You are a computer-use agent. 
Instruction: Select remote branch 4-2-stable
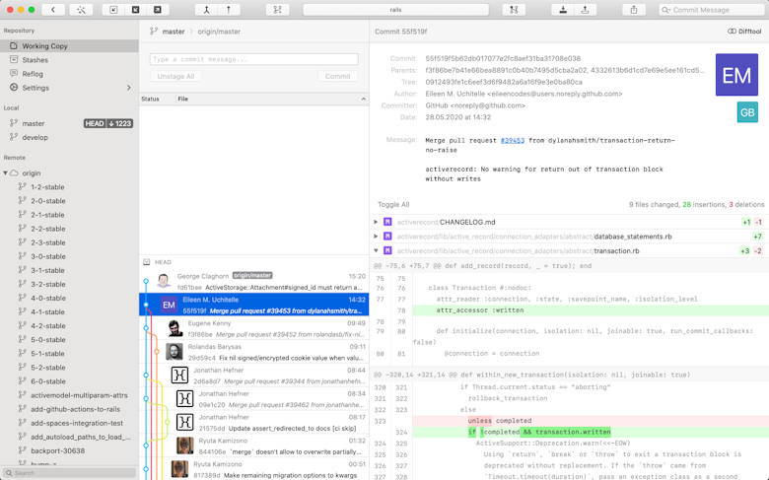click(48, 325)
